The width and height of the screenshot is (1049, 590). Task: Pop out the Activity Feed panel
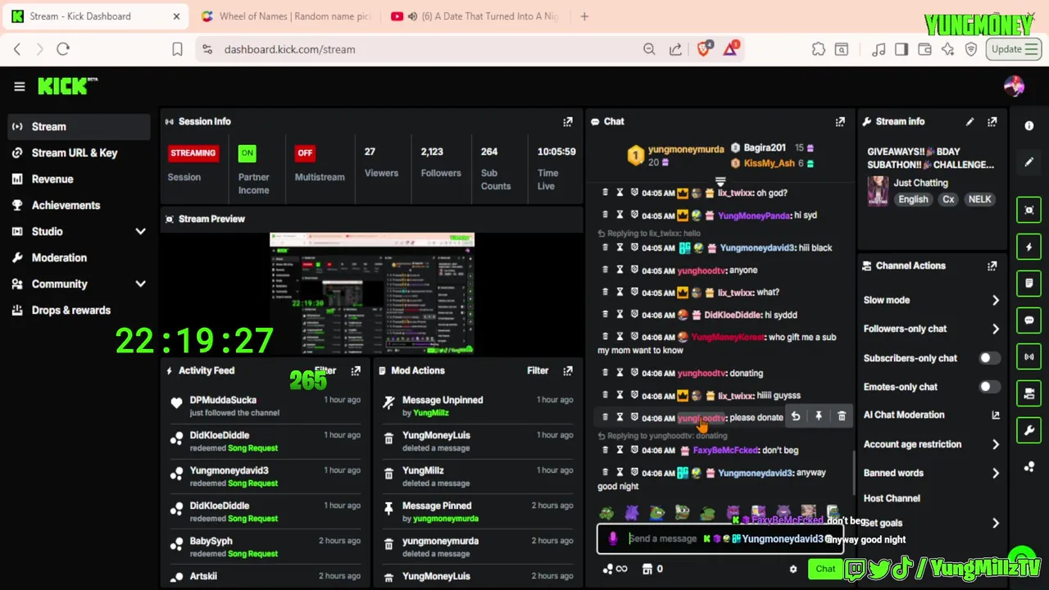pos(356,370)
